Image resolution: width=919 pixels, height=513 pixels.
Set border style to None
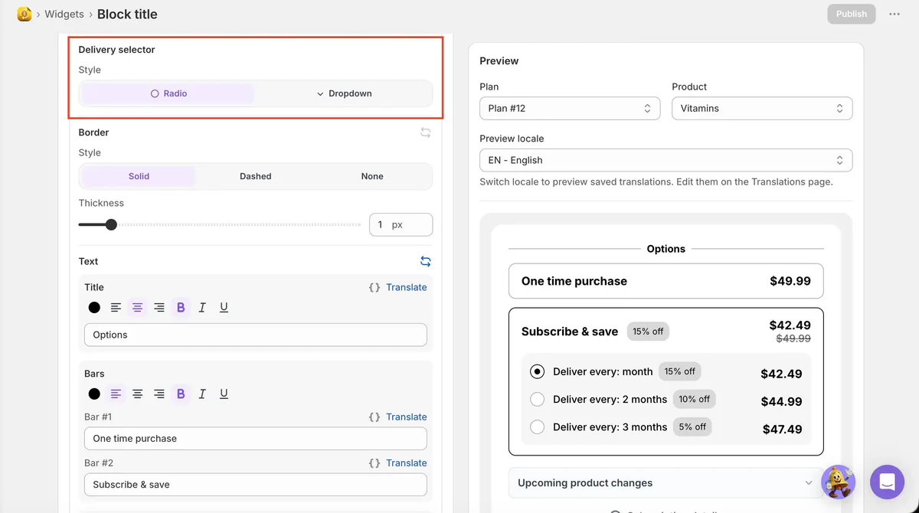click(x=372, y=176)
